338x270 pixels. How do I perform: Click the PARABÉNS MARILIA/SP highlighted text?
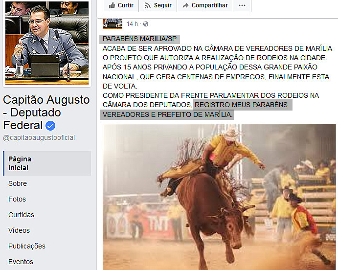tap(139, 39)
